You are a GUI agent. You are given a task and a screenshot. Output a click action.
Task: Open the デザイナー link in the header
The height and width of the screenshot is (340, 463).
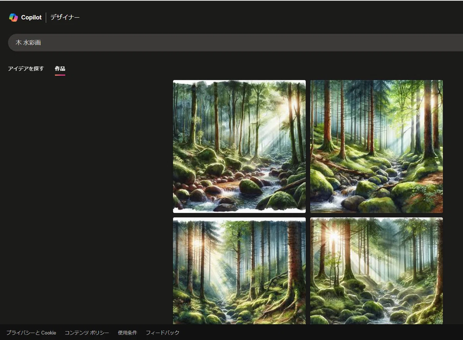click(x=65, y=17)
